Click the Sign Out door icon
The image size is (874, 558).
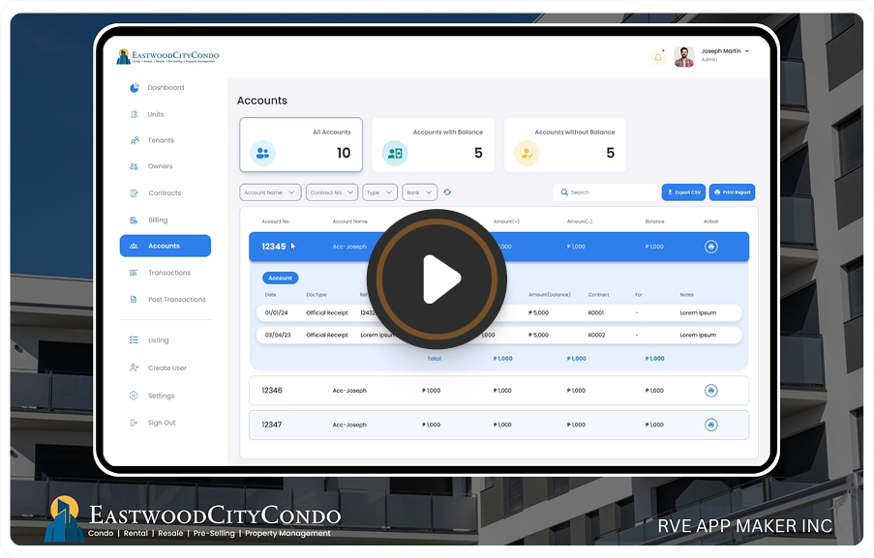[x=134, y=423]
